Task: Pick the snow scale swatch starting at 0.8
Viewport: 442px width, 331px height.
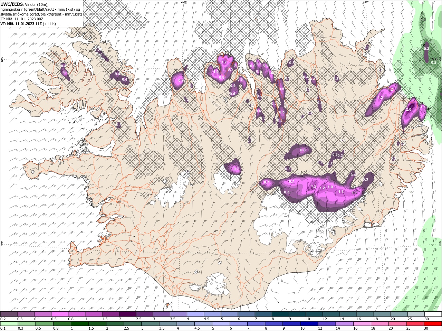Action: tap(76, 314)
